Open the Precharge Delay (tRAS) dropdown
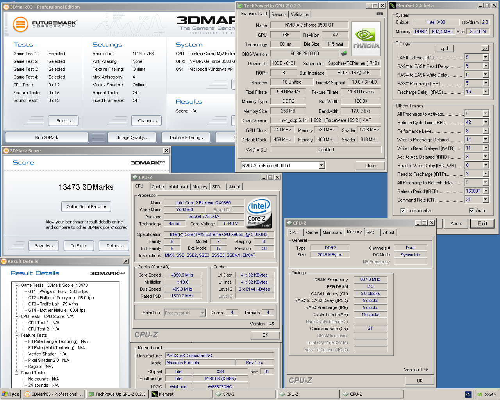This screenshot has height=400, width=500. pyautogui.click(x=486, y=92)
